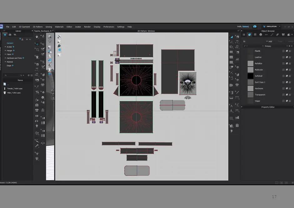
Task: Open the Favorites star tab in Library
Action: coord(5,35)
